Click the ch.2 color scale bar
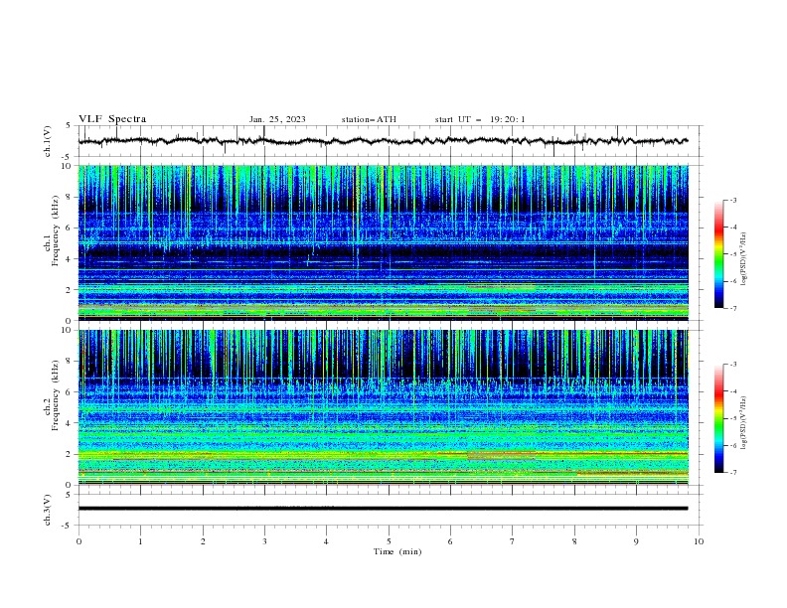The width and height of the screenshot is (787, 608). 718,418
